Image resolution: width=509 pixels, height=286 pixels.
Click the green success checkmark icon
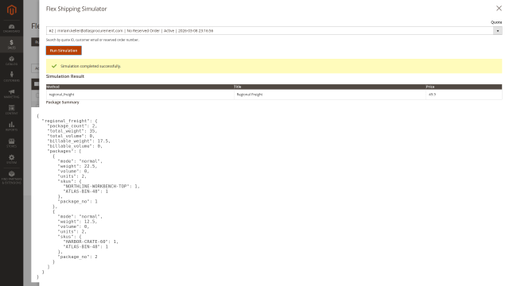click(x=54, y=66)
